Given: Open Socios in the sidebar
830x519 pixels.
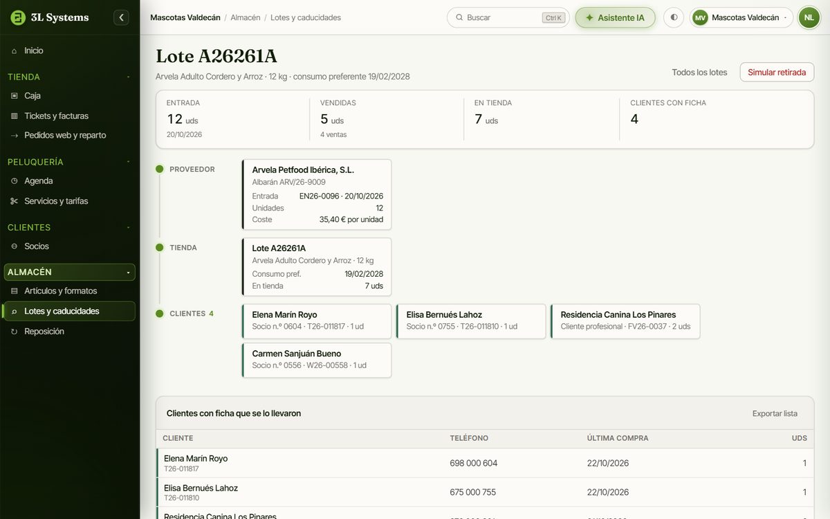Looking at the screenshot, I should tap(69, 246).
